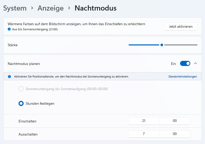Toggle the Nachtmodus planen switch off

point(185,63)
